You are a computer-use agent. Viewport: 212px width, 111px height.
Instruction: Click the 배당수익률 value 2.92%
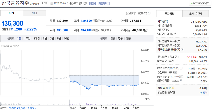coord(204,81)
